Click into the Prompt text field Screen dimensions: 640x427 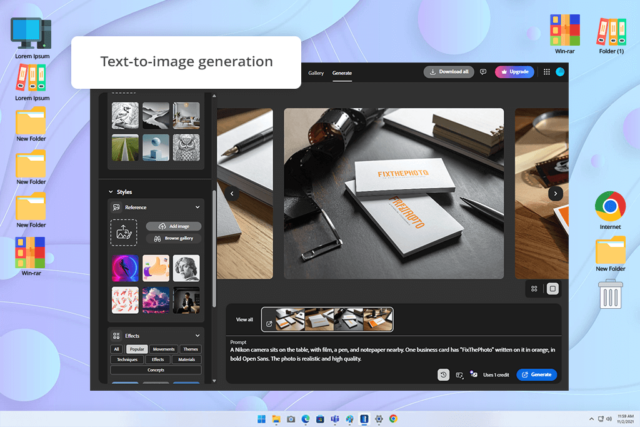(x=392, y=354)
